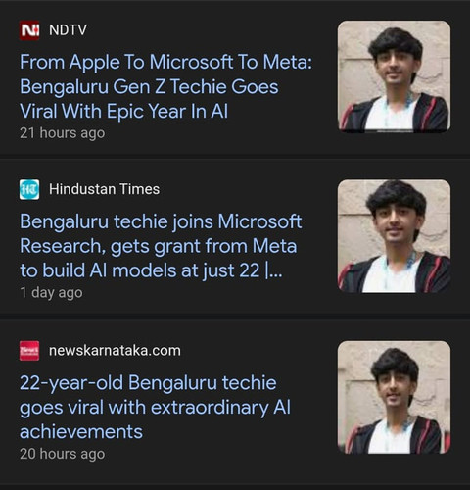Click 'goes viral with extraordinary AI' headline line
The image size is (470, 490).
(x=155, y=408)
